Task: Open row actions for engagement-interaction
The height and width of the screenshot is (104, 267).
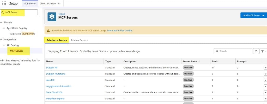Action: (x=265, y=86)
